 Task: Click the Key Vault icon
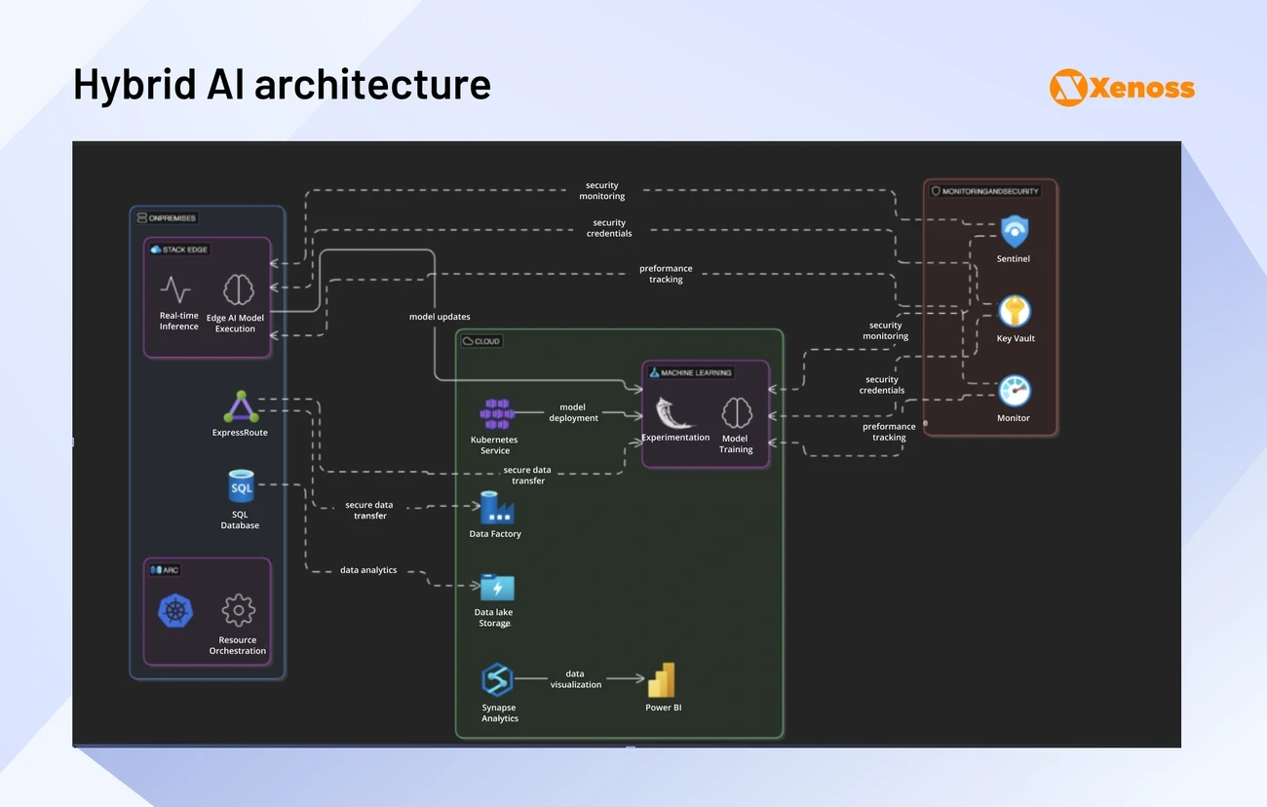click(1014, 312)
